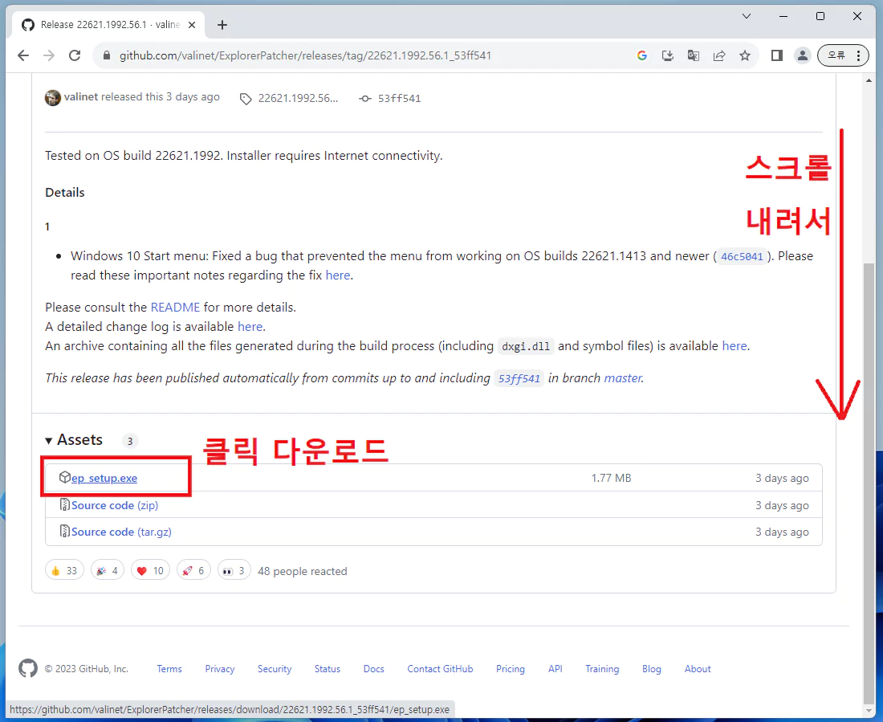
Task: Download Source code (zip)
Action: [x=115, y=505]
